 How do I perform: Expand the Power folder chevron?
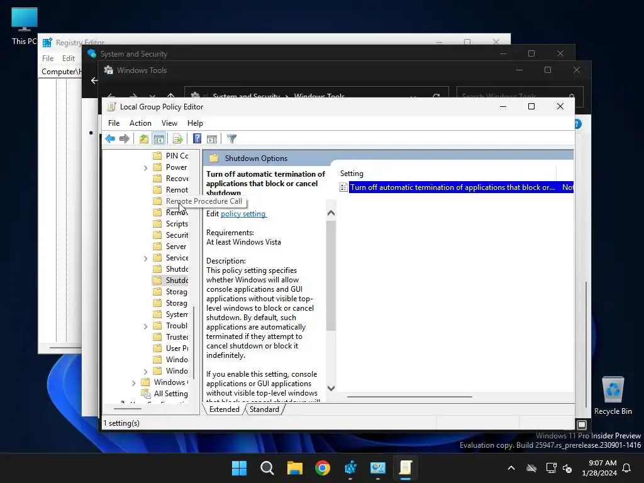point(145,167)
